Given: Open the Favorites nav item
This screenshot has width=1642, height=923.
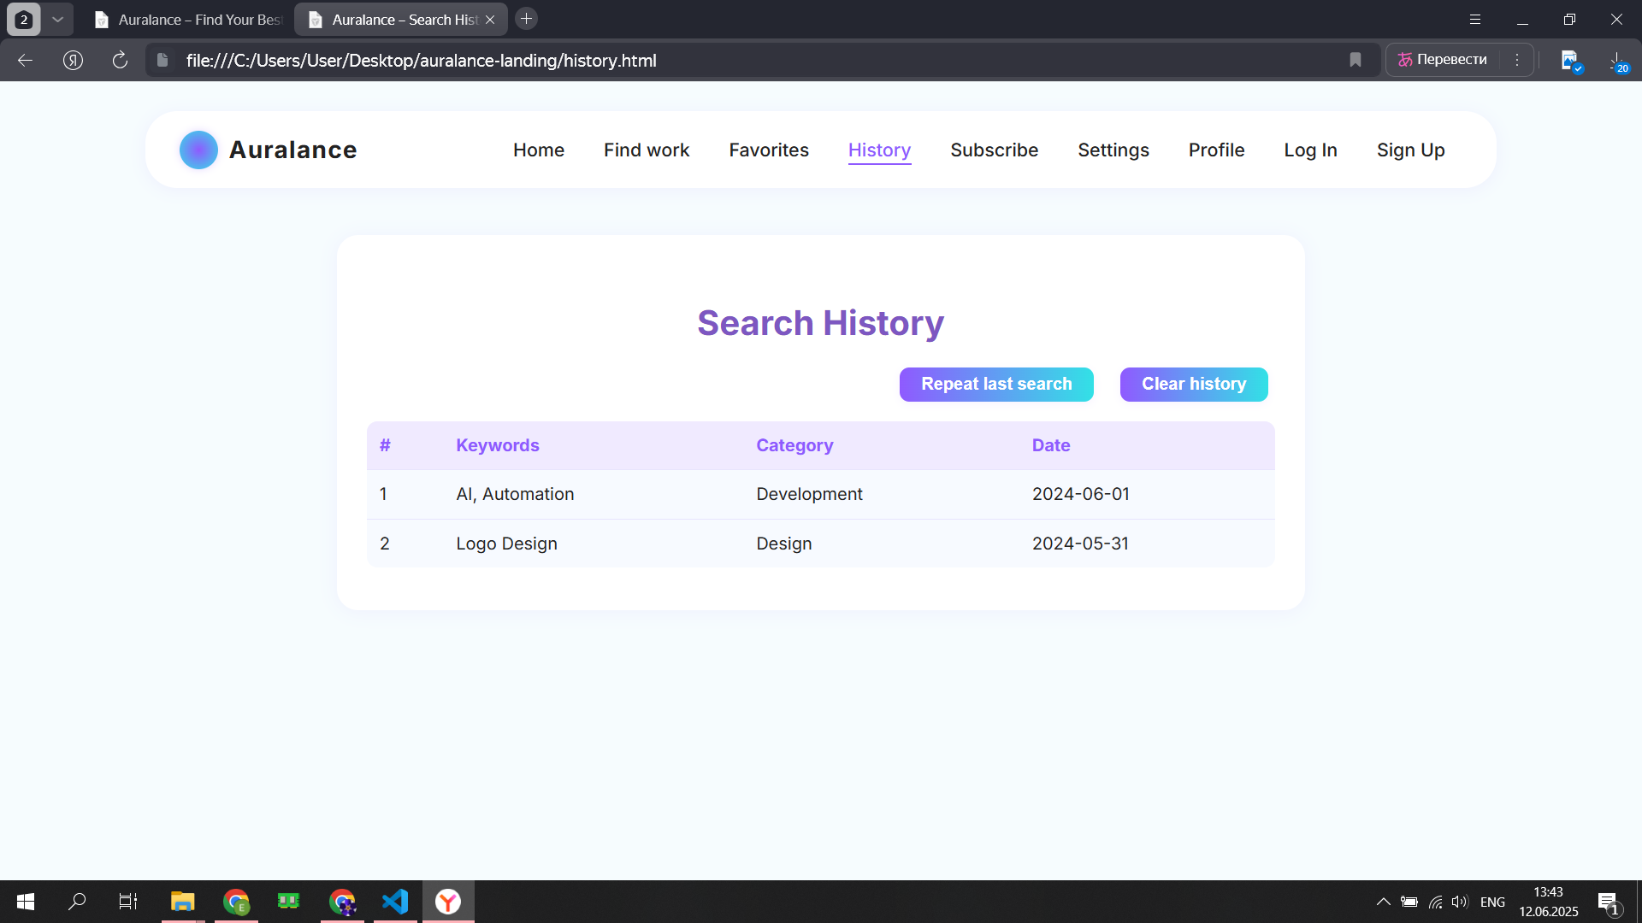Looking at the screenshot, I should 768,150.
